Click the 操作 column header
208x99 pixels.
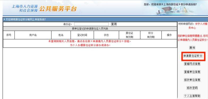(169, 35)
